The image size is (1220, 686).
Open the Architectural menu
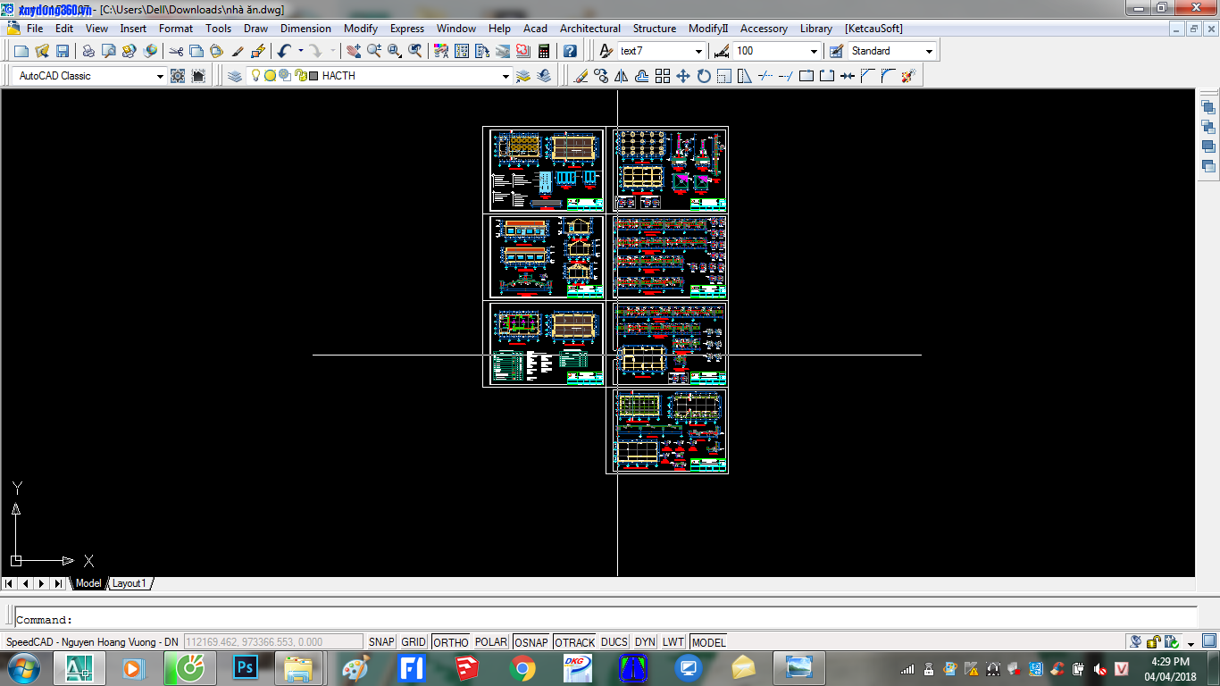point(590,29)
